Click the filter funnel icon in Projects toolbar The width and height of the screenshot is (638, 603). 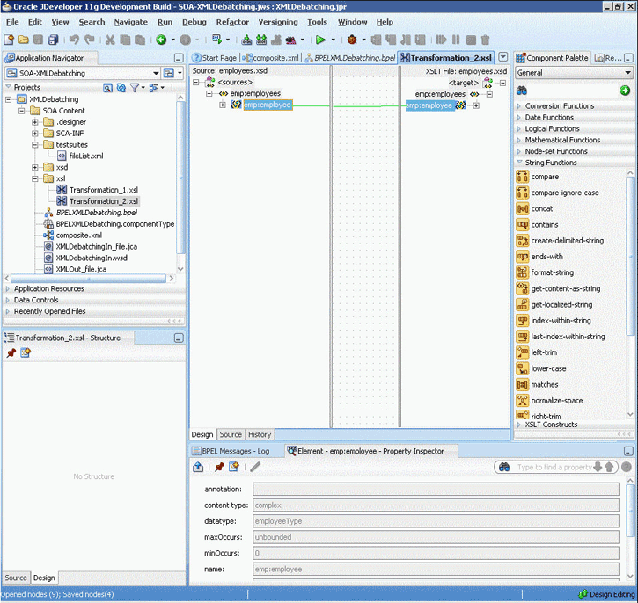point(135,87)
